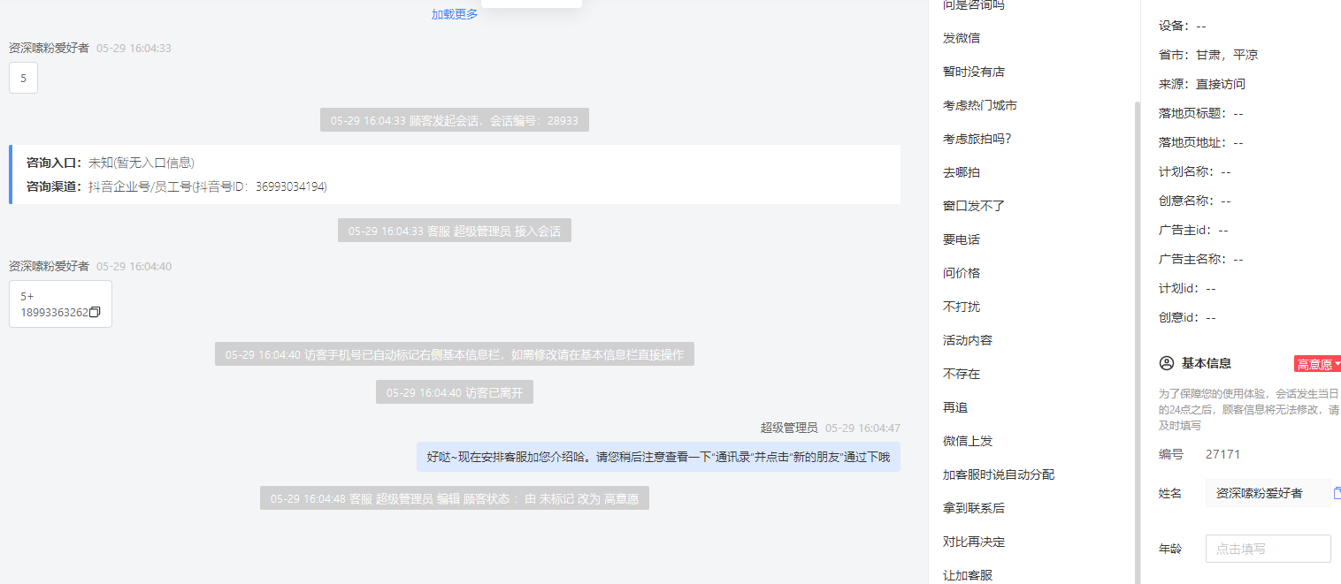Select quick reply 微信上发

pyautogui.click(x=968, y=441)
